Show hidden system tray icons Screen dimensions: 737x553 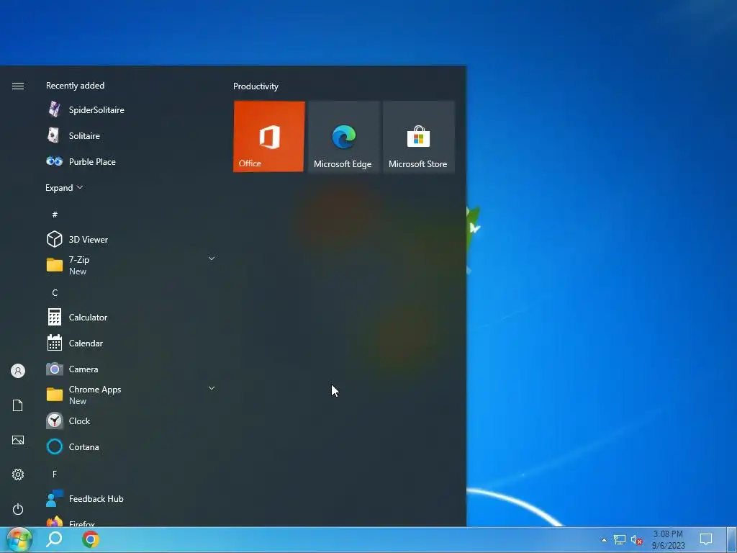click(604, 540)
